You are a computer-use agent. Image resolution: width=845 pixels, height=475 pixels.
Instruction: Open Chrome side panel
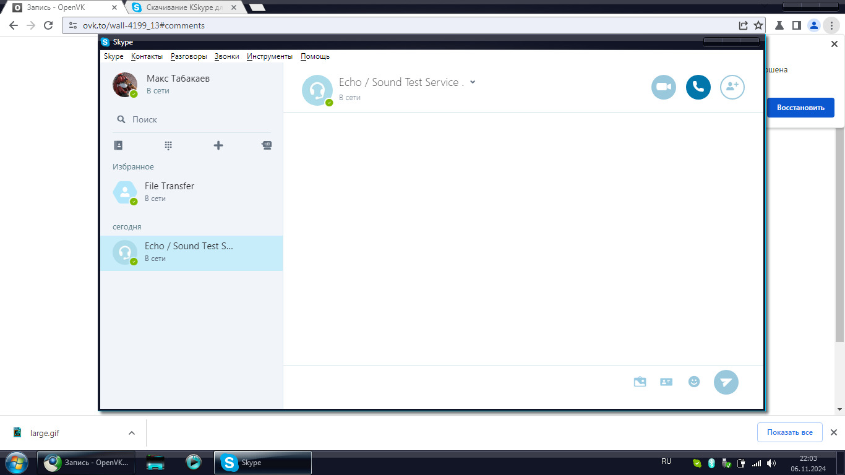tap(797, 25)
